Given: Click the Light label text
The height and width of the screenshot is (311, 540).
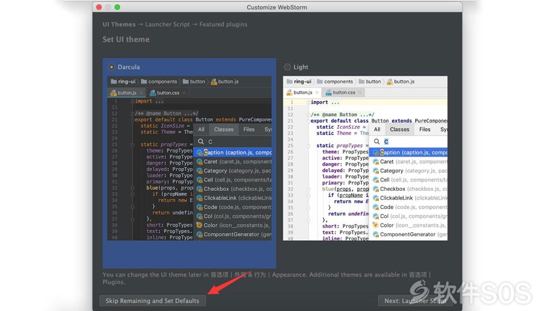Looking at the screenshot, I should point(300,67).
